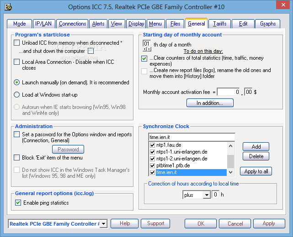Click the Help button

point(125,223)
